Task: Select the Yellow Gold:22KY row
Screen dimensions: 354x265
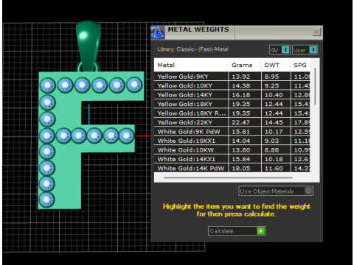Action: pyautogui.click(x=232, y=122)
